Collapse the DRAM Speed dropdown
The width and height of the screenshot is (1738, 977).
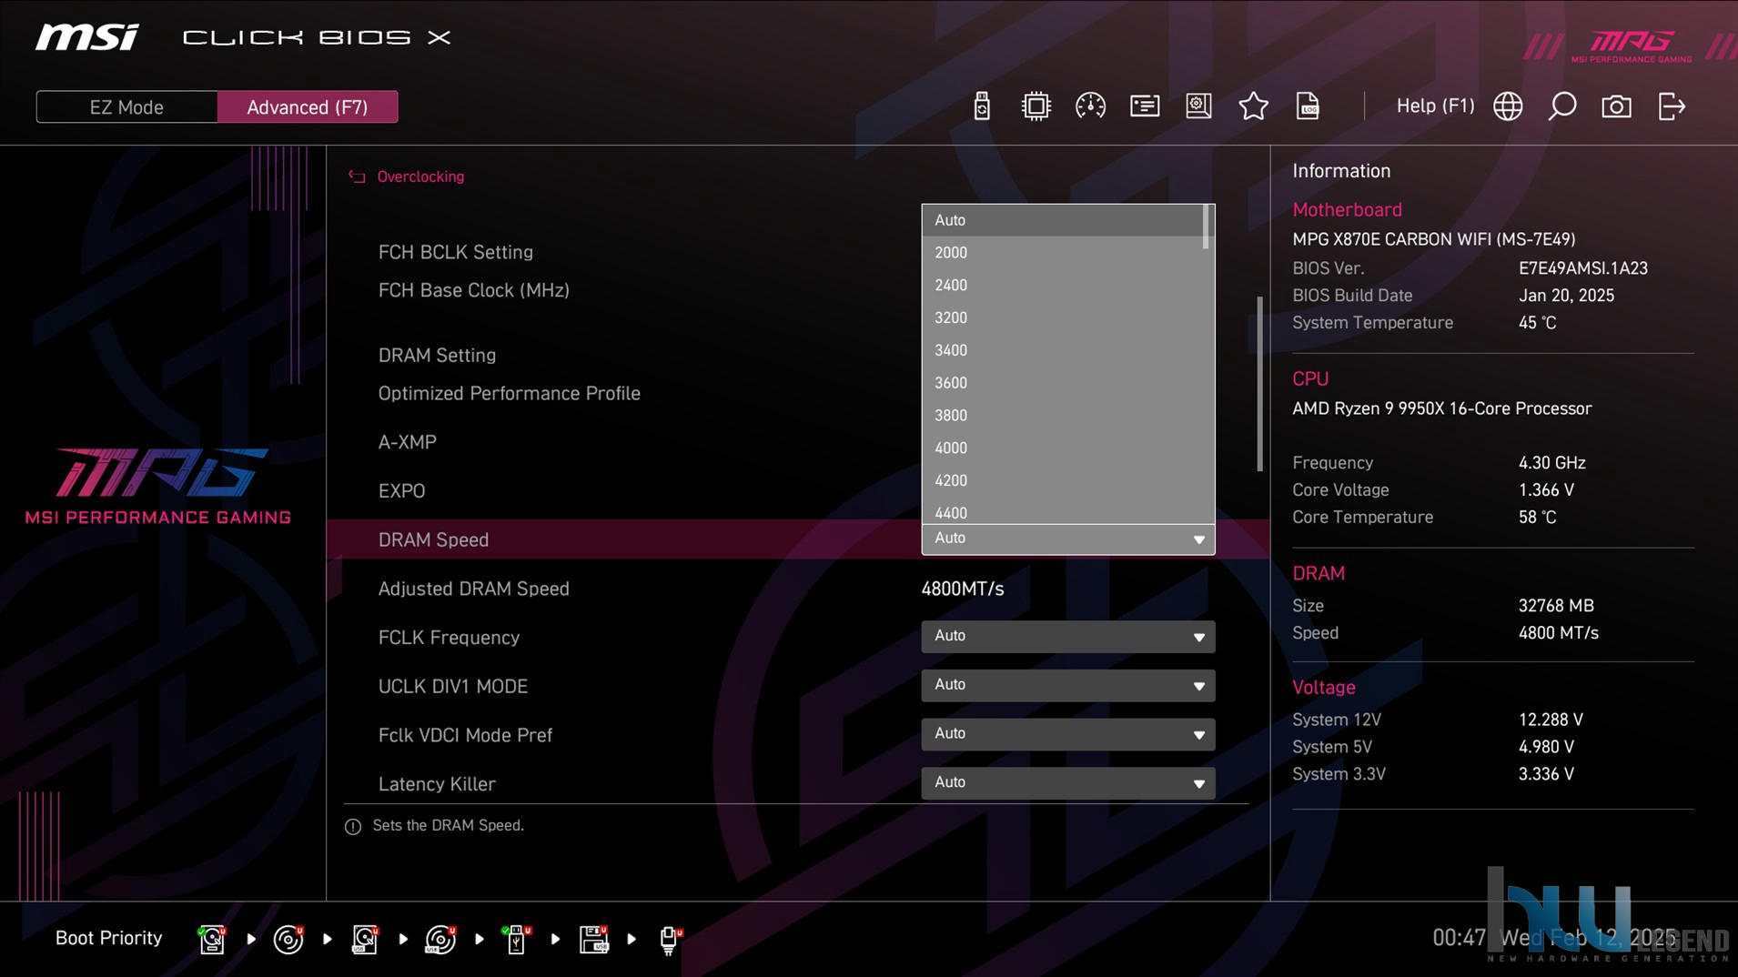(x=1068, y=539)
